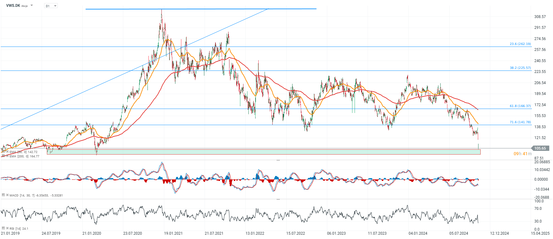Click the 38.2 (225.57) Fibonacci level label
The width and height of the screenshot is (553, 239).
coord(520,68)
